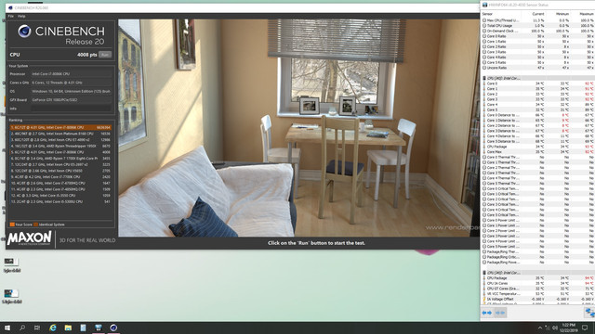Click the Info input field
595x334 pixels.
(x=72, y=109)
